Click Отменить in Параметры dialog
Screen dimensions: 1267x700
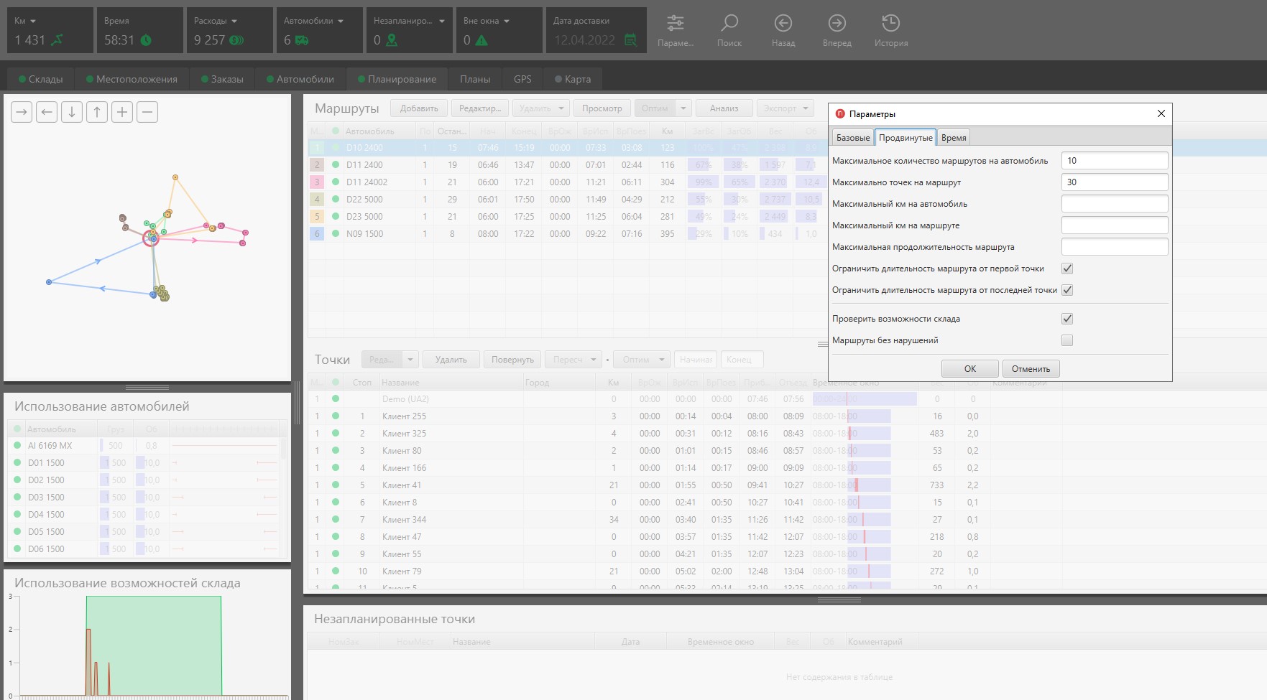(x=1031, y=369)
